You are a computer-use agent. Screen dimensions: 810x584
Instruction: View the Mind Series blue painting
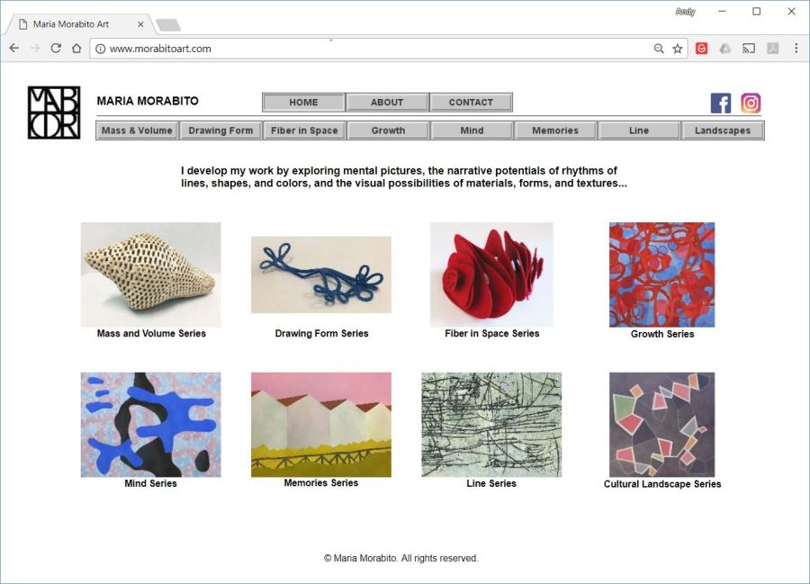click(150, 424)
